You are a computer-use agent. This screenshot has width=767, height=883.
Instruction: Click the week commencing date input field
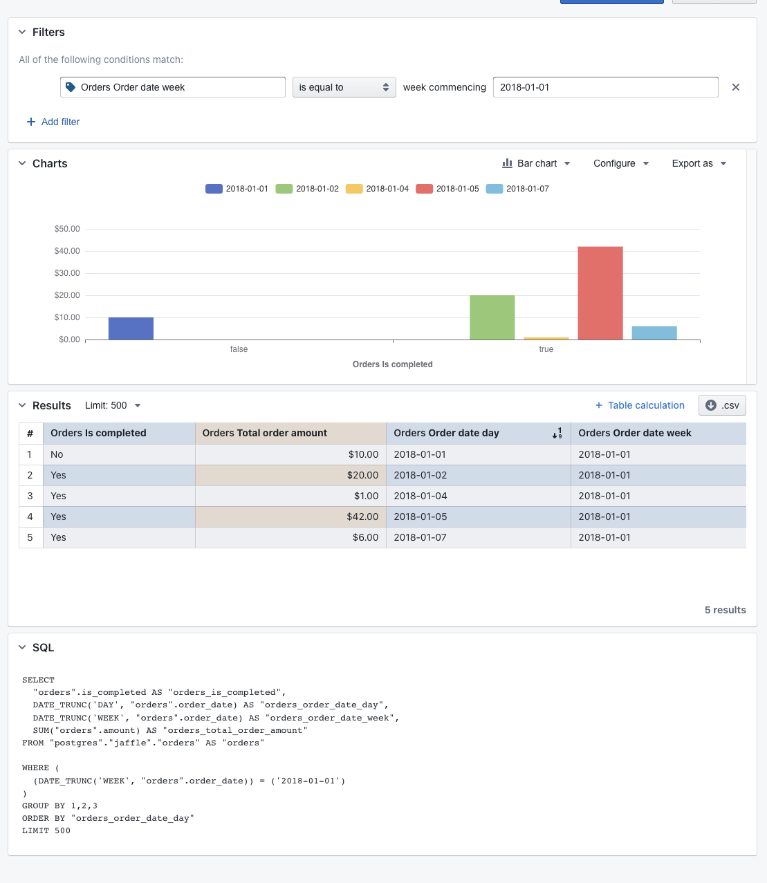(604, 86)
